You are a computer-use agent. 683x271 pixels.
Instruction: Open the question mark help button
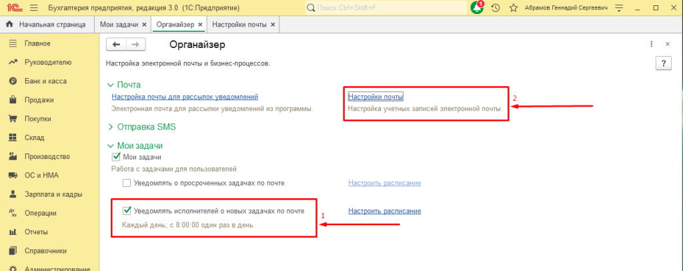(664, 63)
